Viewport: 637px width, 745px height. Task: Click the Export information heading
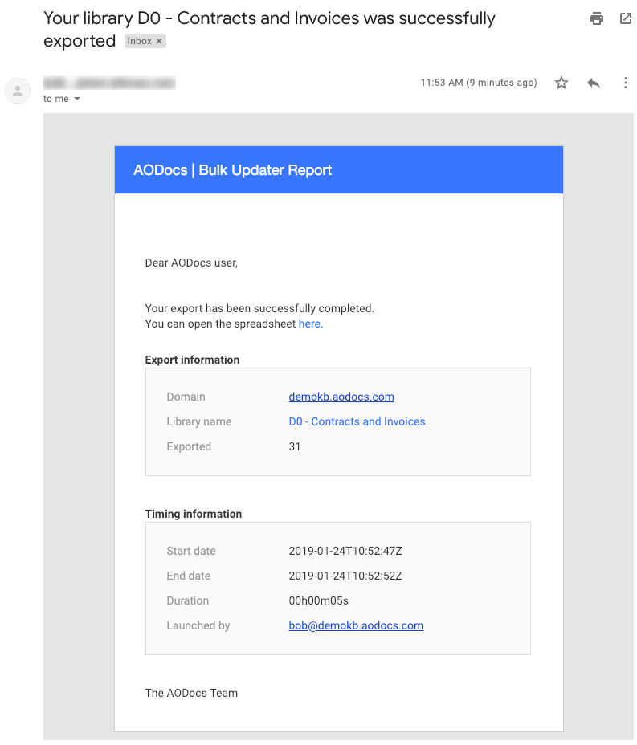(192, 360)
